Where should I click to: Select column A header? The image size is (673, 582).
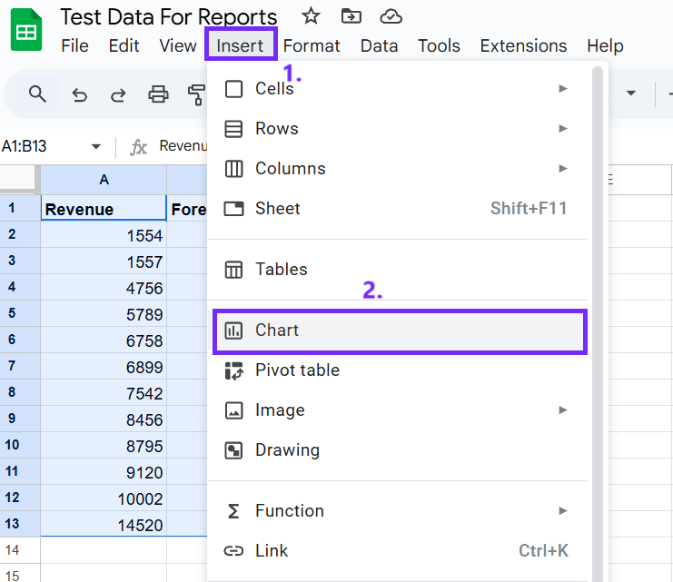tap(104, 180)
